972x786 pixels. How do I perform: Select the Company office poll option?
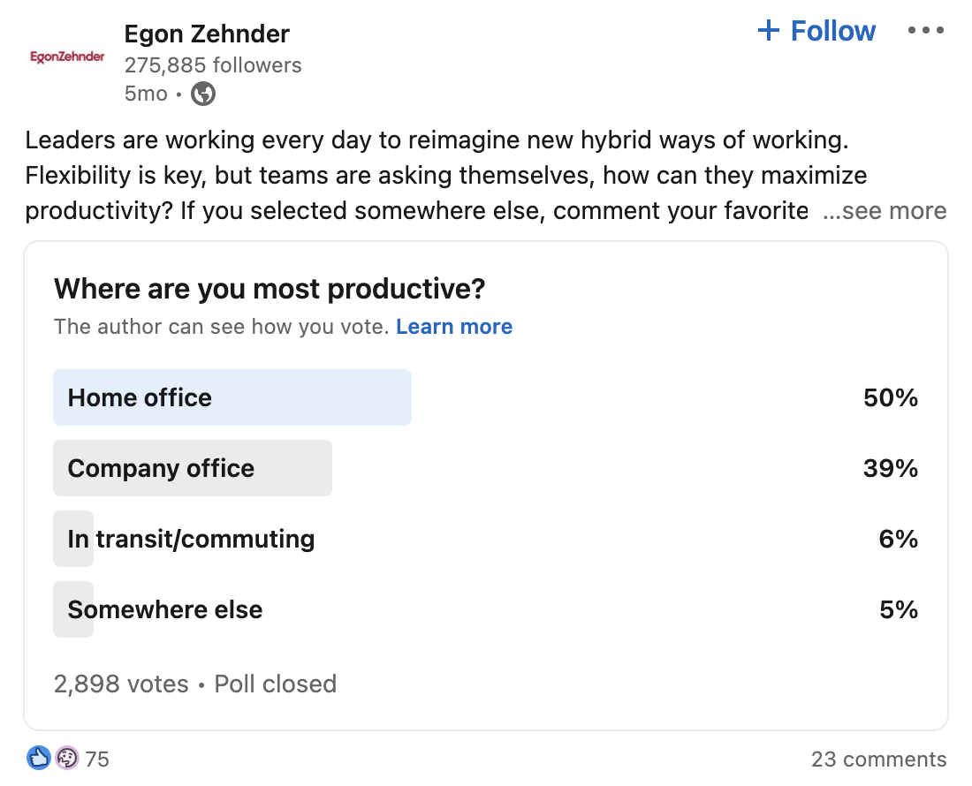coord(486,468)
